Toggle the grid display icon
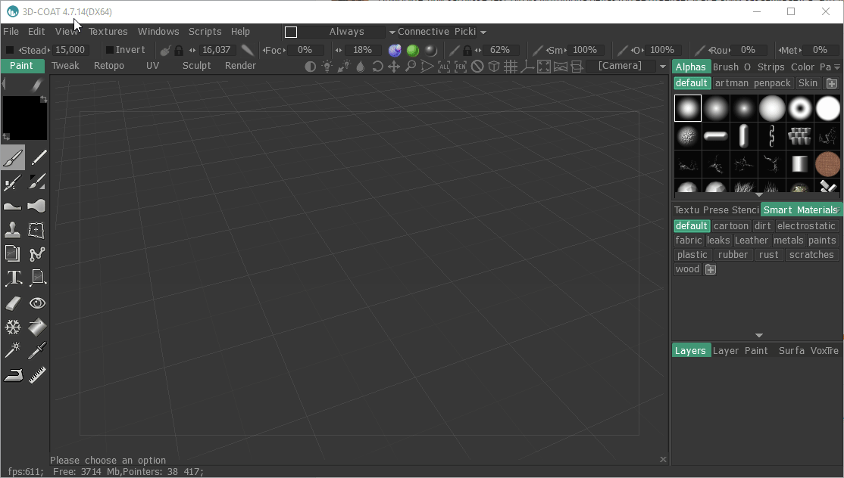This screenshot has width=844, height=478. (511, 66)
